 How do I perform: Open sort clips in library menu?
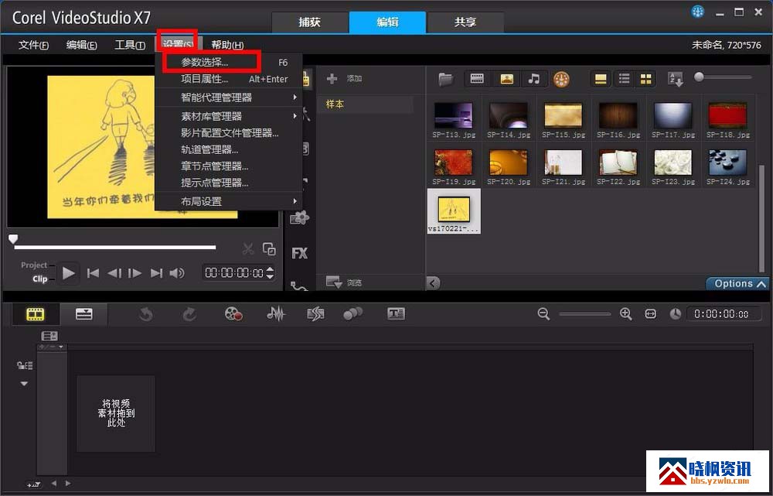[676, 79]
